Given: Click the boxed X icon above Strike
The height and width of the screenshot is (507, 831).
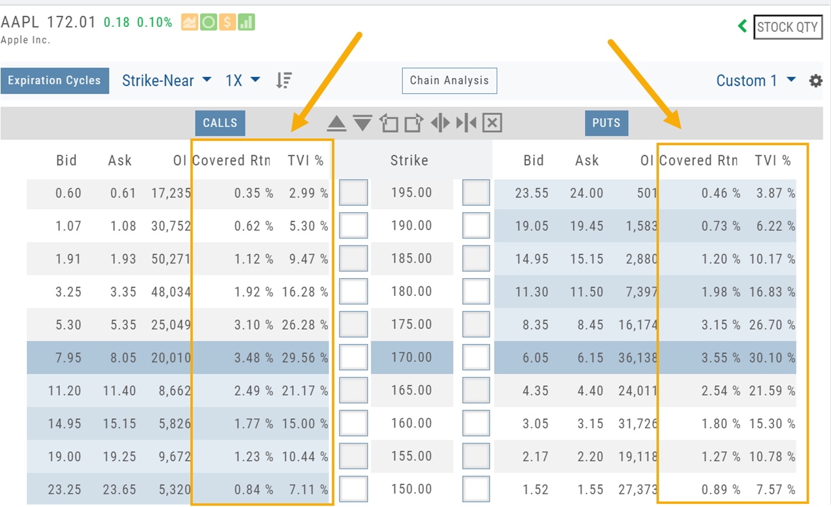Looking at the screenshot, I should coord(492,123).
